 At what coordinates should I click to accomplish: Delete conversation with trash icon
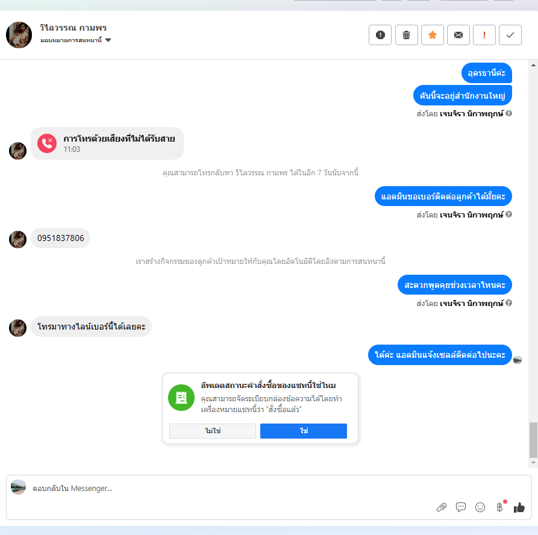coord(406,35)
